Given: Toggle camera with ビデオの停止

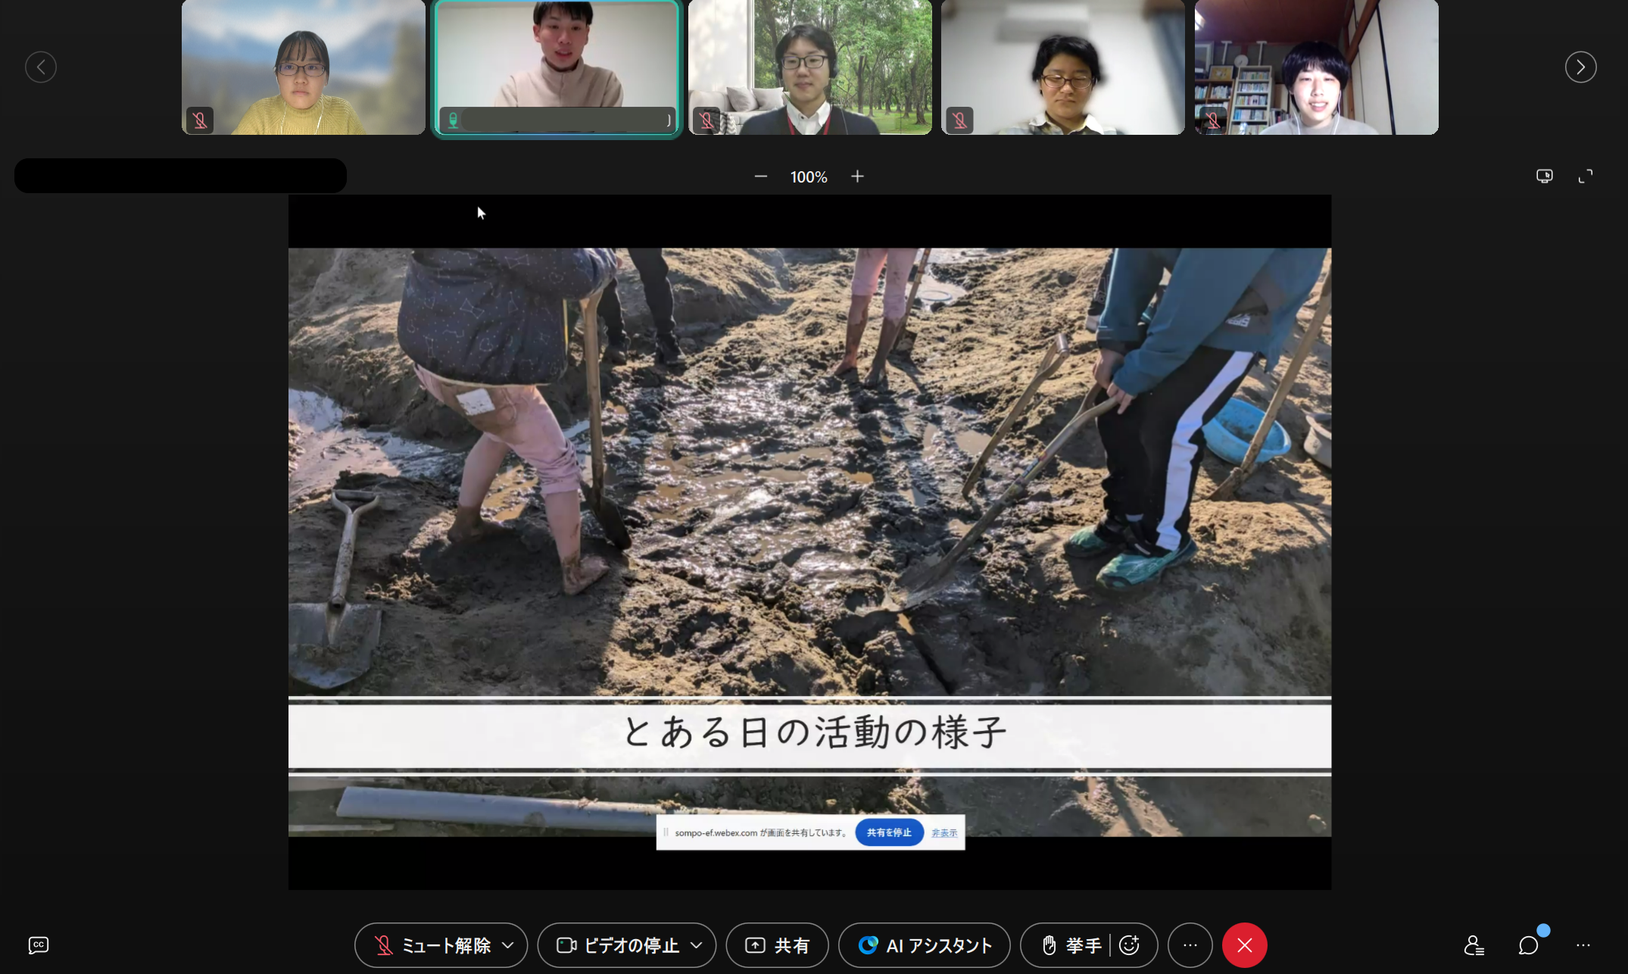Looking at the screenshot, I should click(618, 944).
